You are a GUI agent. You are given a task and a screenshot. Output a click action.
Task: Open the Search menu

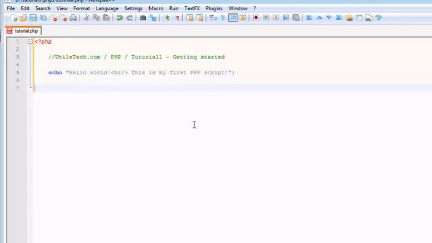pyautogui.click(x=43, y=8)
